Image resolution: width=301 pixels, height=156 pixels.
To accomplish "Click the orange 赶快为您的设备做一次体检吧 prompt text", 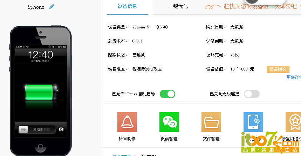I will coord(260,6).
